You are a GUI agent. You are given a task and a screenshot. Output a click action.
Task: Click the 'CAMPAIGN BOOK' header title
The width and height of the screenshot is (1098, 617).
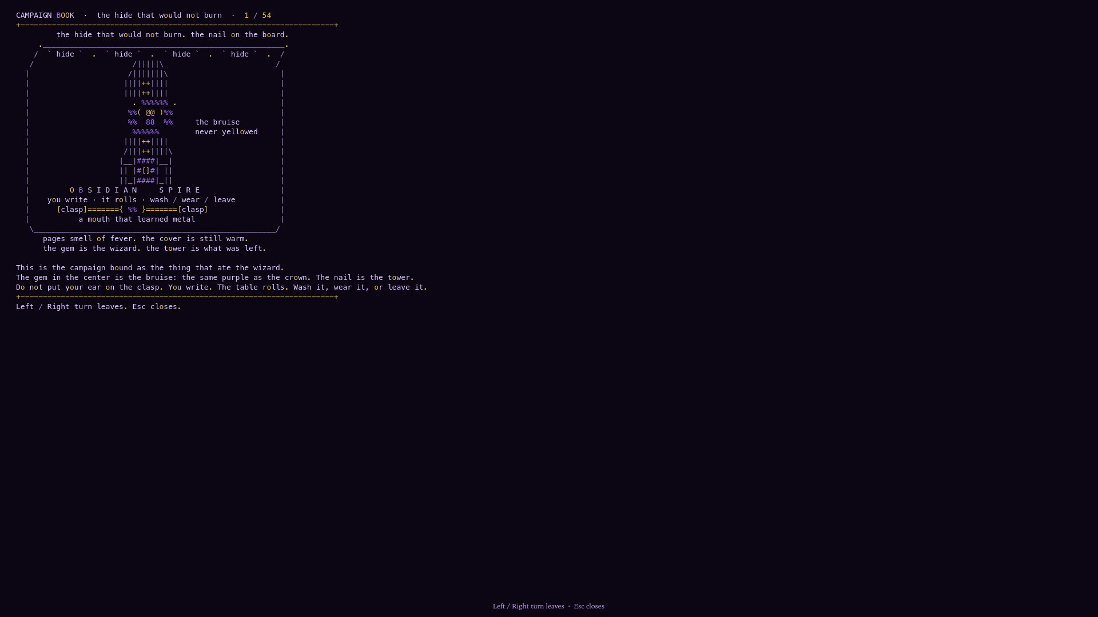(x=45, y=15)
